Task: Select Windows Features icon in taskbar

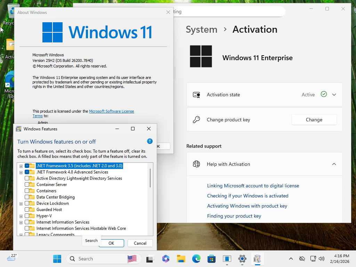Action: pyautogui.click(x=258, y=259)
